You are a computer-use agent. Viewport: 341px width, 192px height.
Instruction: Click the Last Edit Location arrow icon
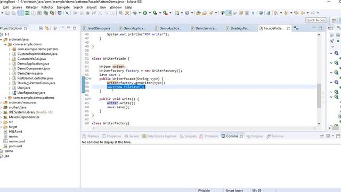pos(296,13)
